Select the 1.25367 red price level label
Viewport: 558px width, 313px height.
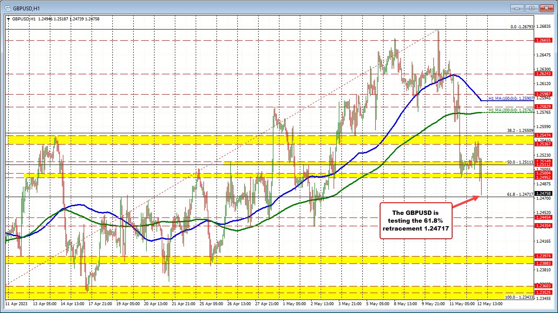tap(544, 144)
